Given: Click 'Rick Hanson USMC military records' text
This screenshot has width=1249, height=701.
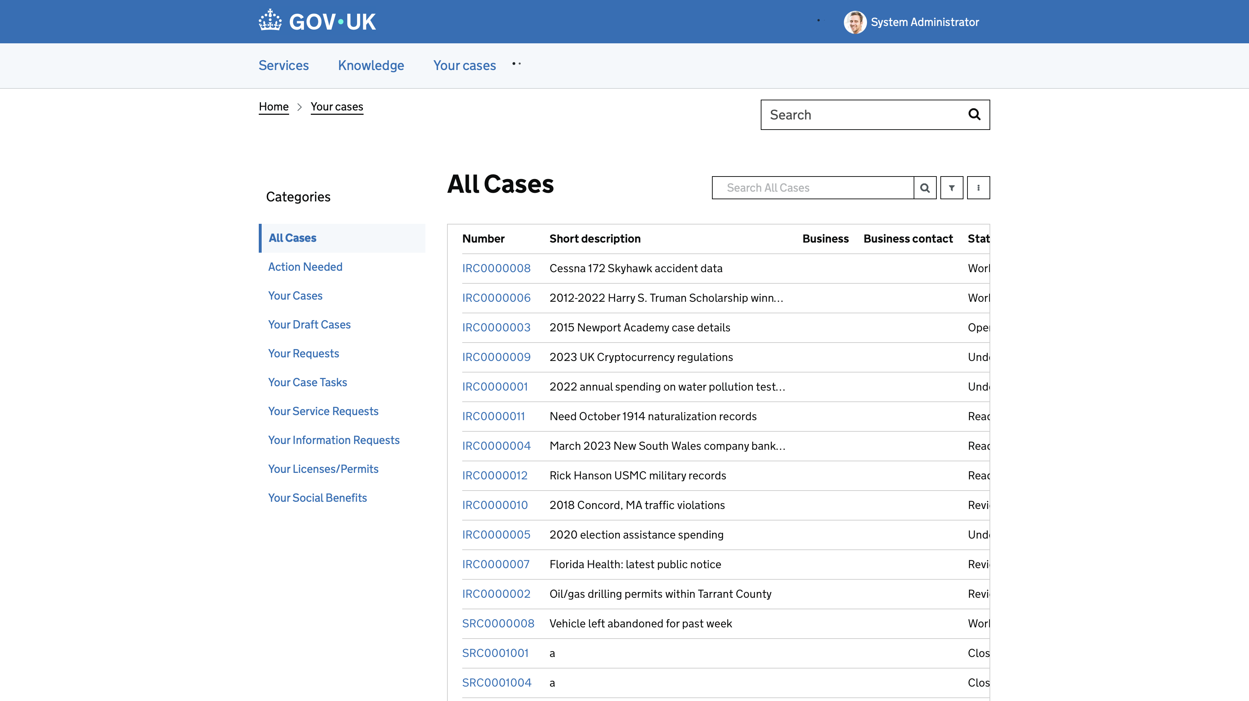Looking at the screenshot, I should pyautogui.click(x=638, y=475).
